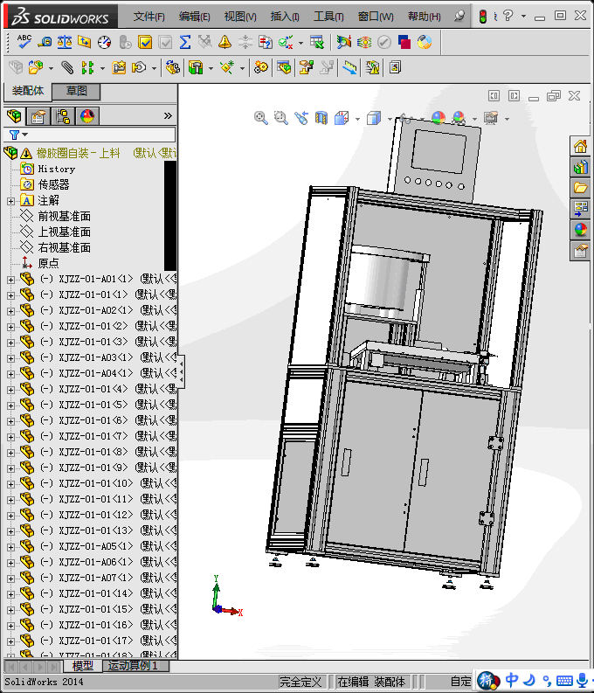
Task: Select 上视基准面 plane in tree
Action: pos(65,232)
